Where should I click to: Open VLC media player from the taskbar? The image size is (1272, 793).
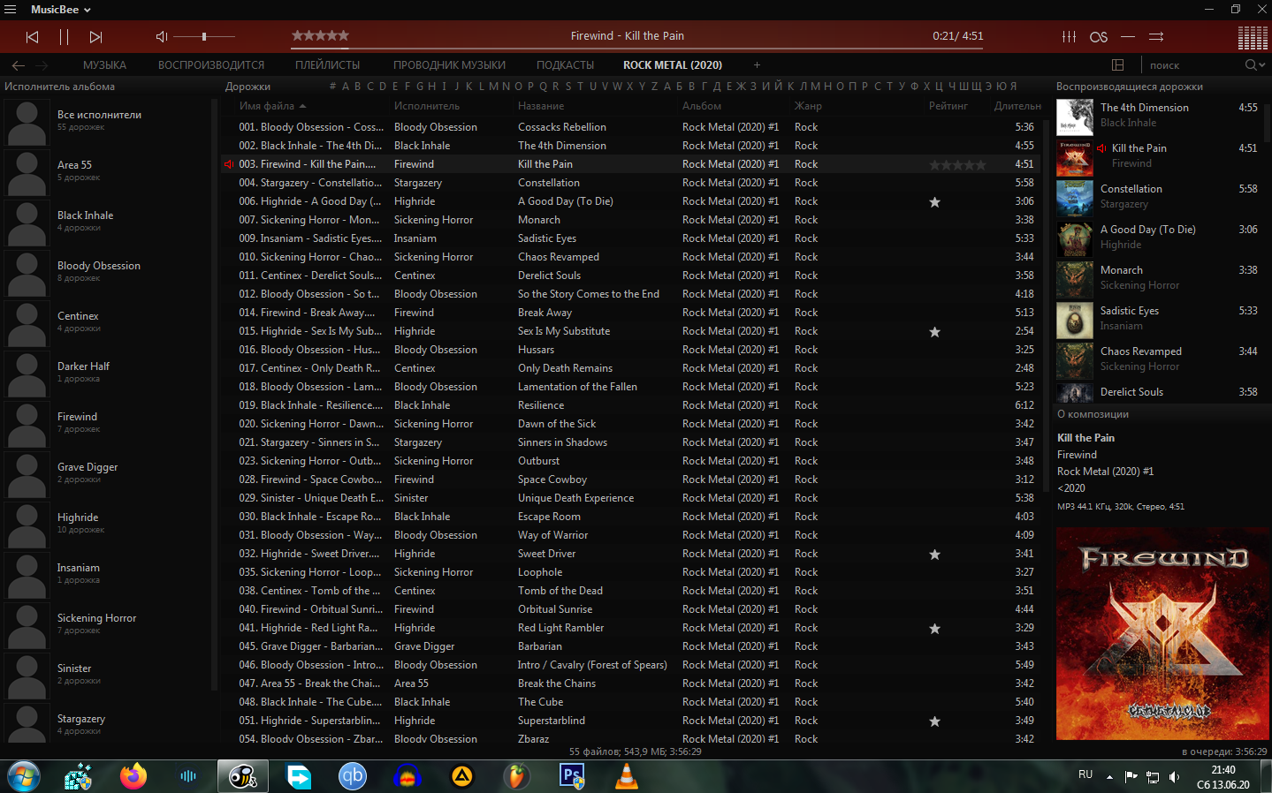pyautogui.click(x=627, y=776)
